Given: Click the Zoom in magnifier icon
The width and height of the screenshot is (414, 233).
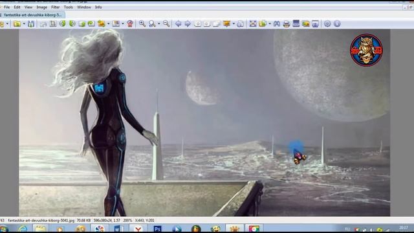Looking at the screenshot, I should point(142,24).
